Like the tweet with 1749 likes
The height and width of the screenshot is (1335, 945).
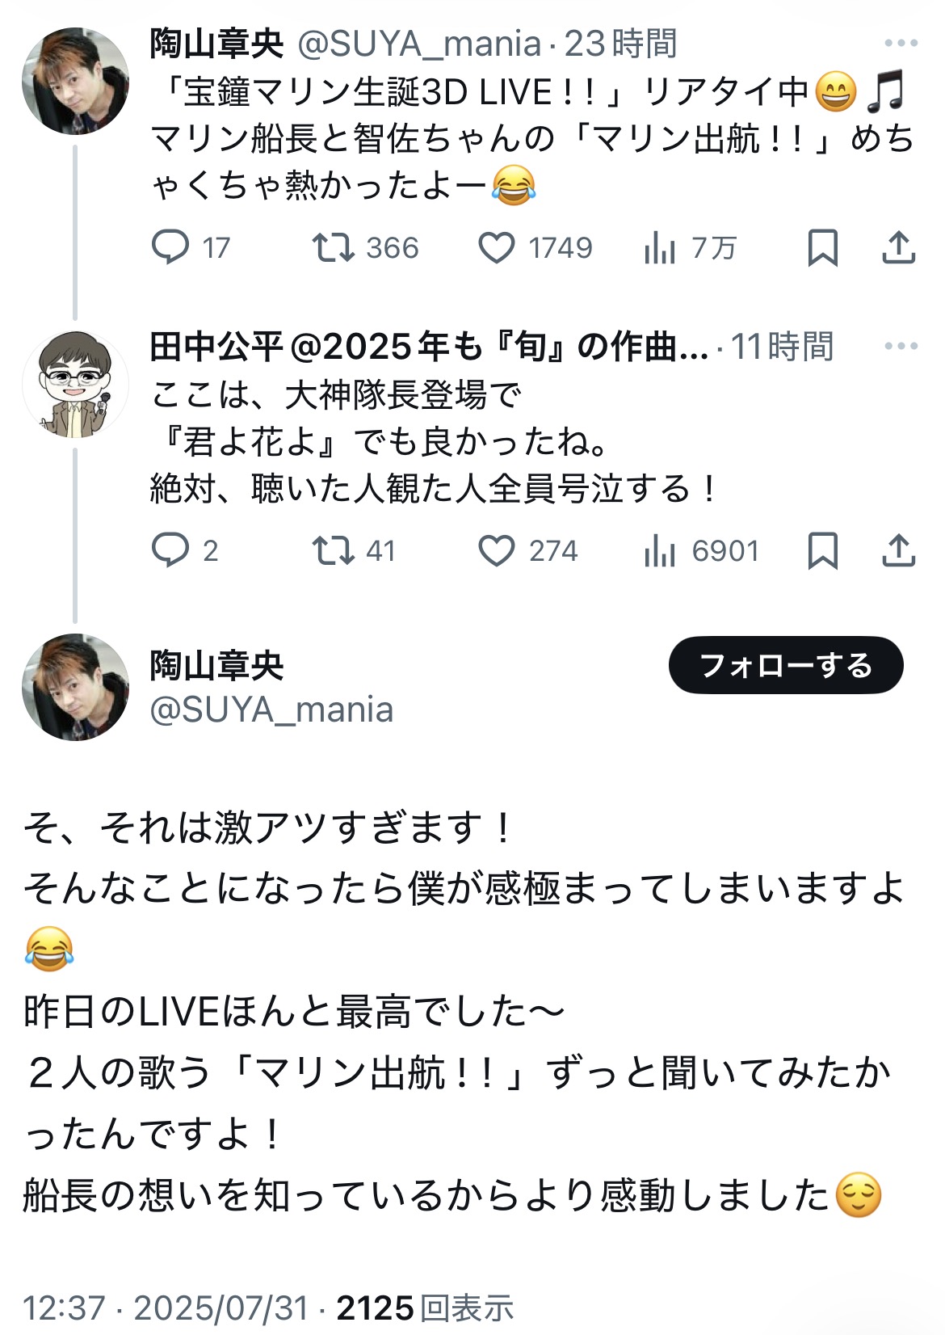[497, 247]
